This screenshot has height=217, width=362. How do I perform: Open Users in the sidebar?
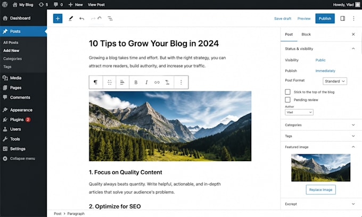[x=23, y=129]
